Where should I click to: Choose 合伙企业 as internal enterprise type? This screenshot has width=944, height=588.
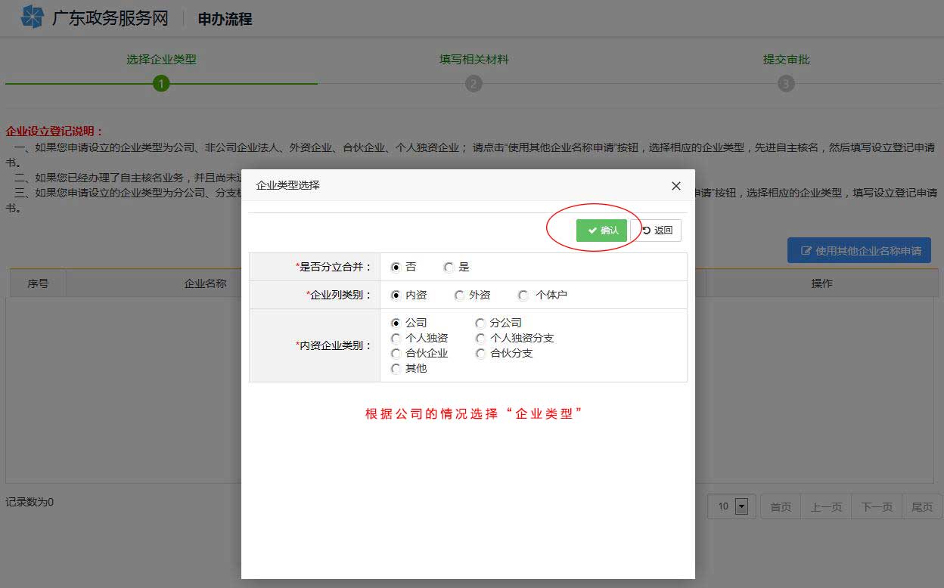coord(396,353)
